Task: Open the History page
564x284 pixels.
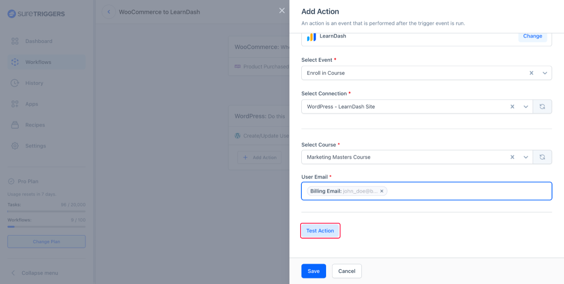Action: click(x=46, y=83)
